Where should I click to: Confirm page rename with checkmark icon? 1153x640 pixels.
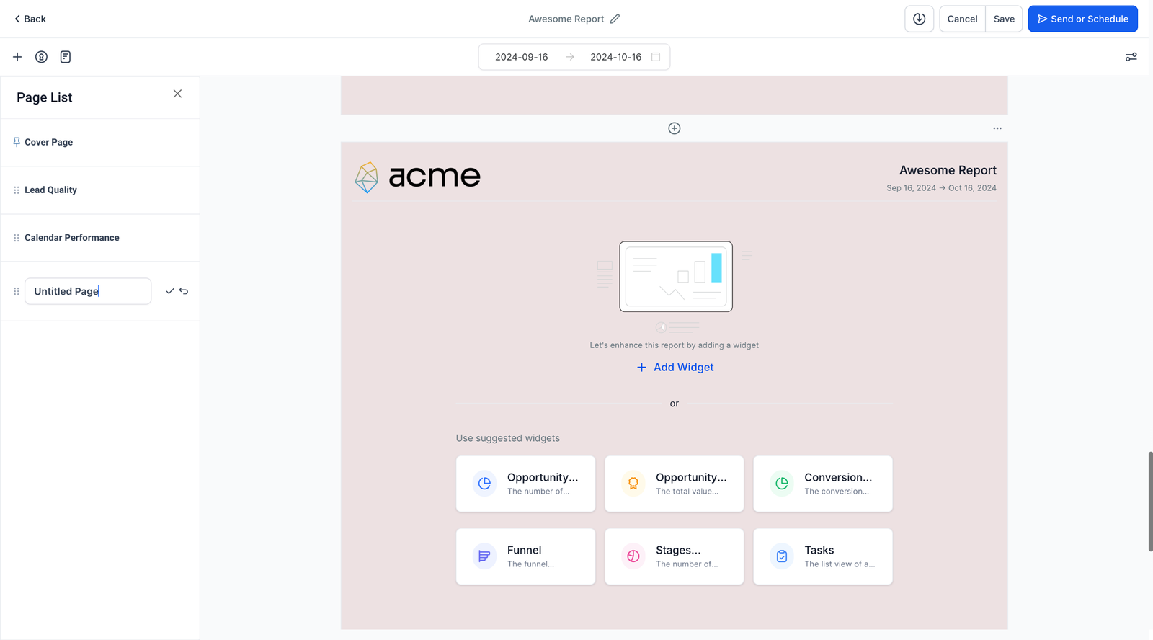pos(170,291)
